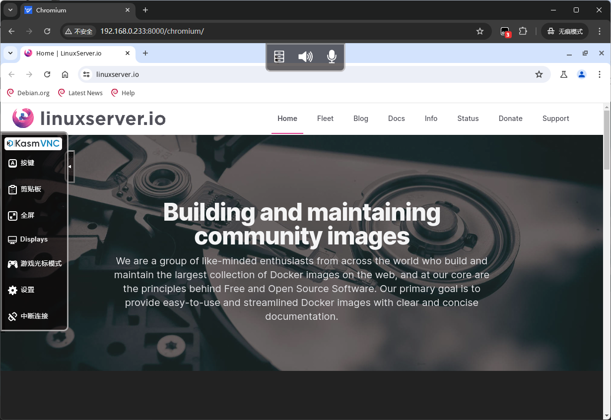This screenshot has height=420, width=611.
Task: Open the Latest News bookmark
Action: coord(80,93)
